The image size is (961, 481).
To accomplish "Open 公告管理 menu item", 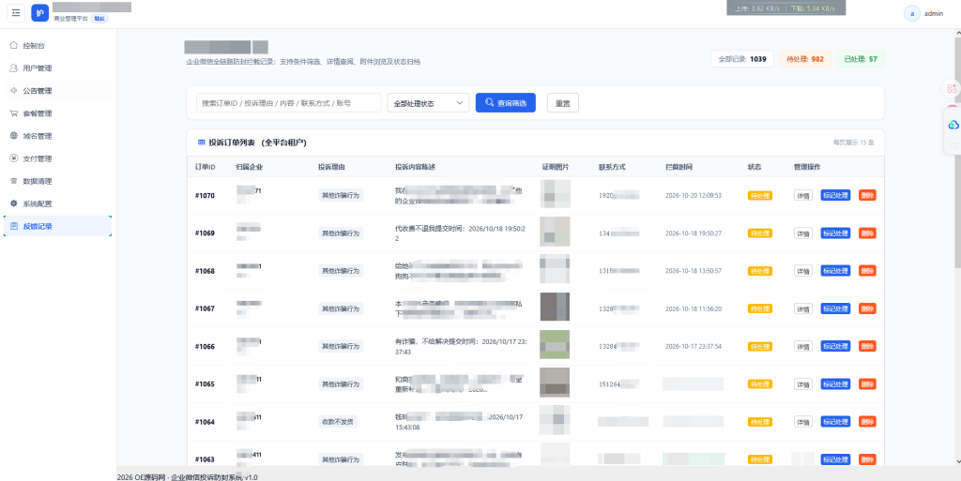I will point(57,91).
